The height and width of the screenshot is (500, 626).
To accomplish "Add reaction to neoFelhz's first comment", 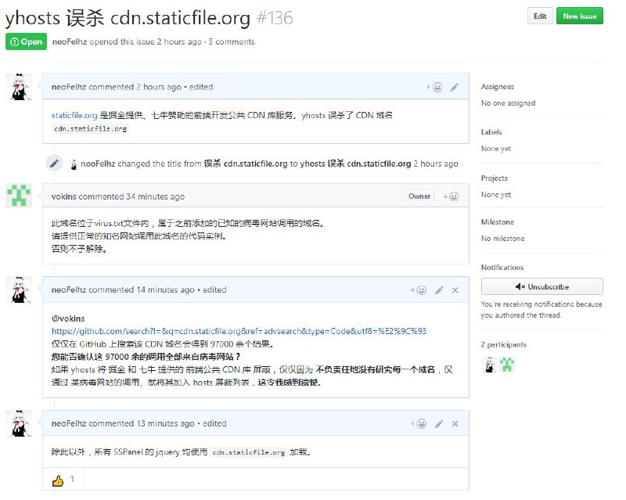I will point(434,87).
